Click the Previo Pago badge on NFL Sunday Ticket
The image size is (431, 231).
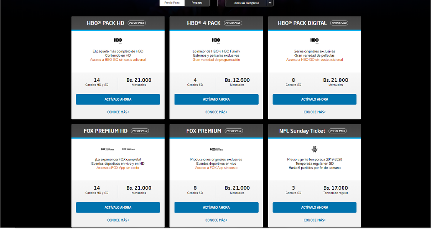point(337,131)
